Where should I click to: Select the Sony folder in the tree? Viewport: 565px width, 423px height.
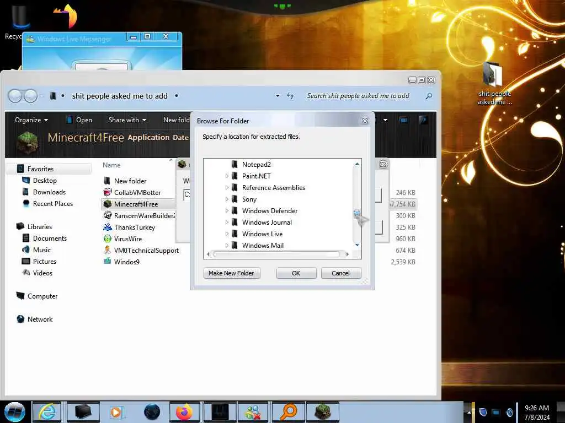[249, 199]
